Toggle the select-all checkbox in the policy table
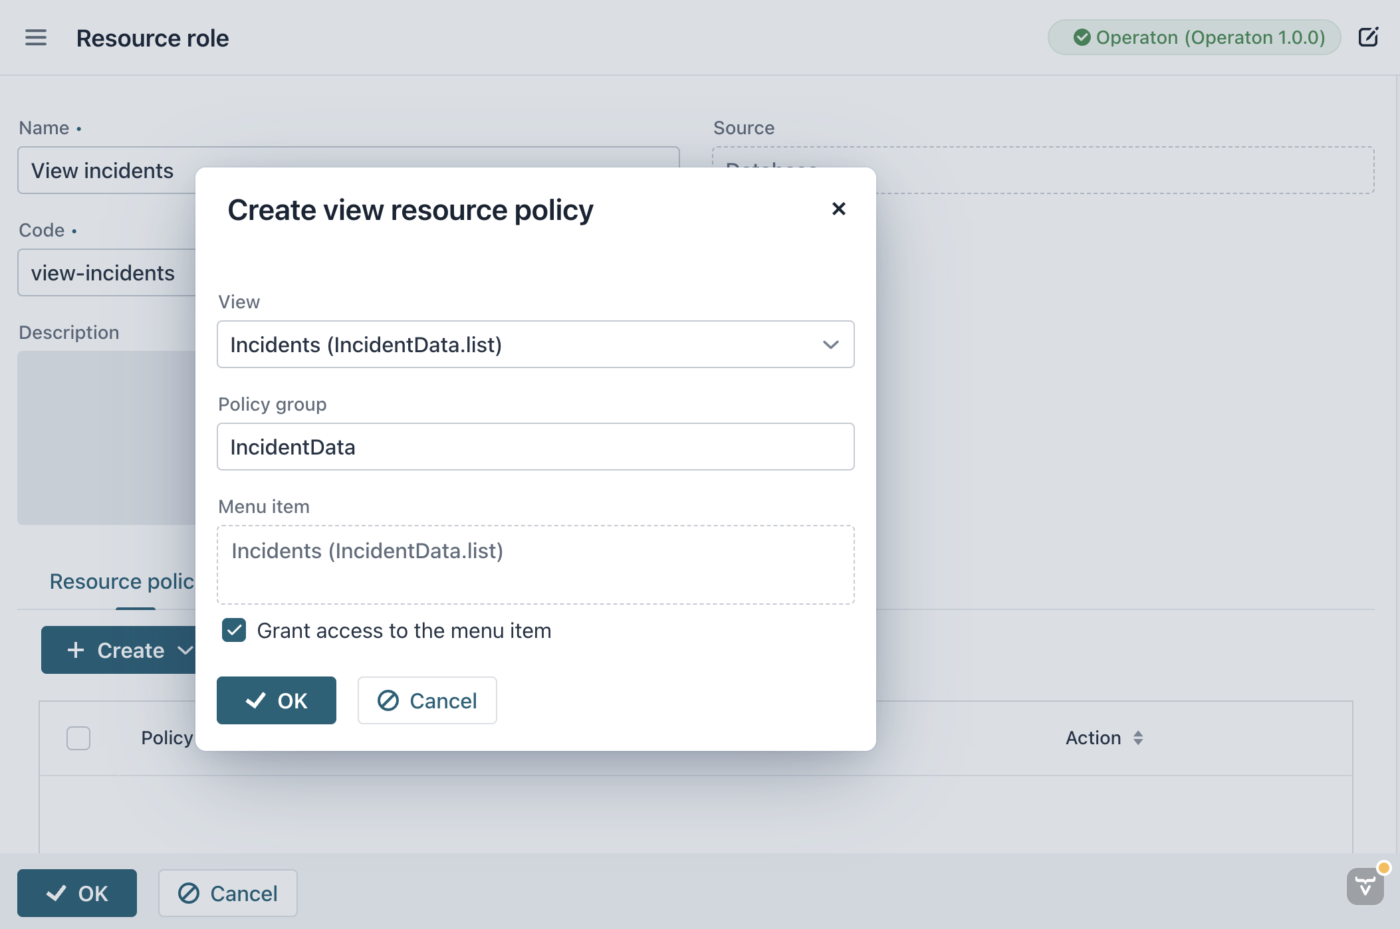Image resolution: width=1400 pixels, height=929 pixels. tap(78, 738)
